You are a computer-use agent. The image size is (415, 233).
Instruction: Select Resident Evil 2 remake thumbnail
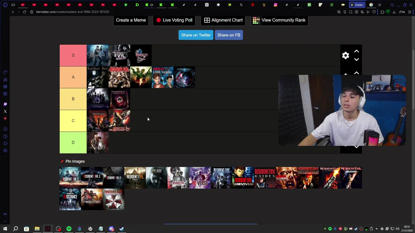click(70, 178)
